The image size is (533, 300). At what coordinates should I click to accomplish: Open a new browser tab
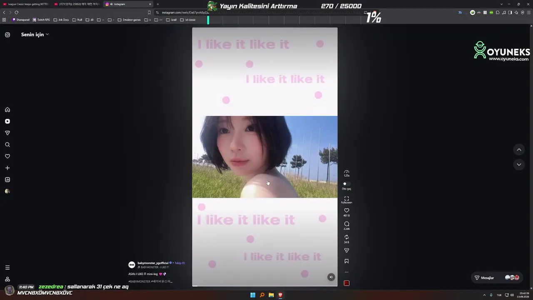click(158, 4)
